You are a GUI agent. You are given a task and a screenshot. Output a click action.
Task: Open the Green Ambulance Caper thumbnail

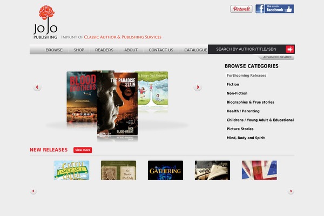[71, 170]
